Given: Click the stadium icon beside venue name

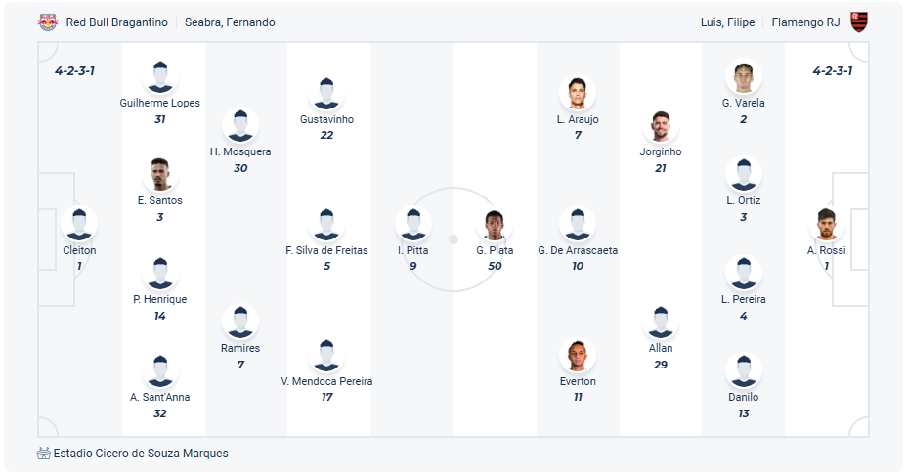Looking at the screenshot, I should (x=43, y=454).
